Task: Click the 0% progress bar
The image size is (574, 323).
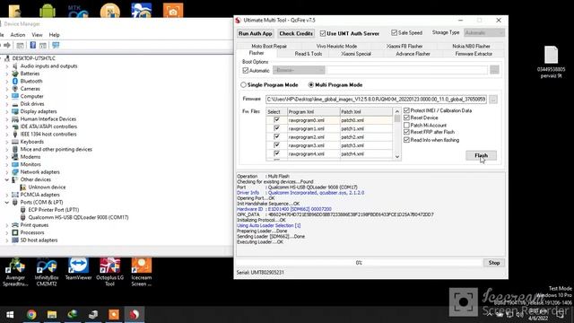Action: click(x=359, y=263)
